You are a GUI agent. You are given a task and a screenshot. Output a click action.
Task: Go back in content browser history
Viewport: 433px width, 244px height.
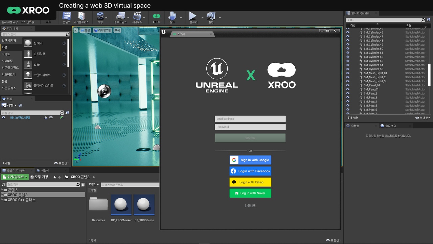[55, 177]
